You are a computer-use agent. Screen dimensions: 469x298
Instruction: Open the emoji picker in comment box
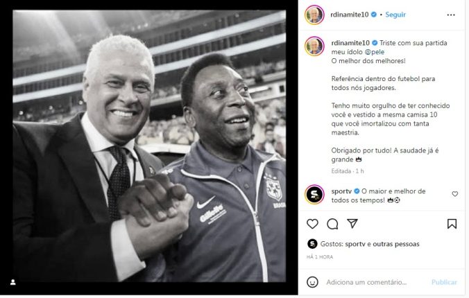[x=313, y=282]
